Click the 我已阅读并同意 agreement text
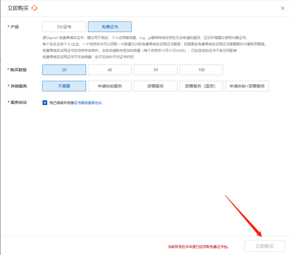The height and width of the screenshot is (255, 292). [61, 103]
